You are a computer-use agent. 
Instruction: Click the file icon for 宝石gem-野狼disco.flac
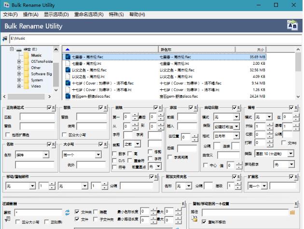click(x=68, y=96)
